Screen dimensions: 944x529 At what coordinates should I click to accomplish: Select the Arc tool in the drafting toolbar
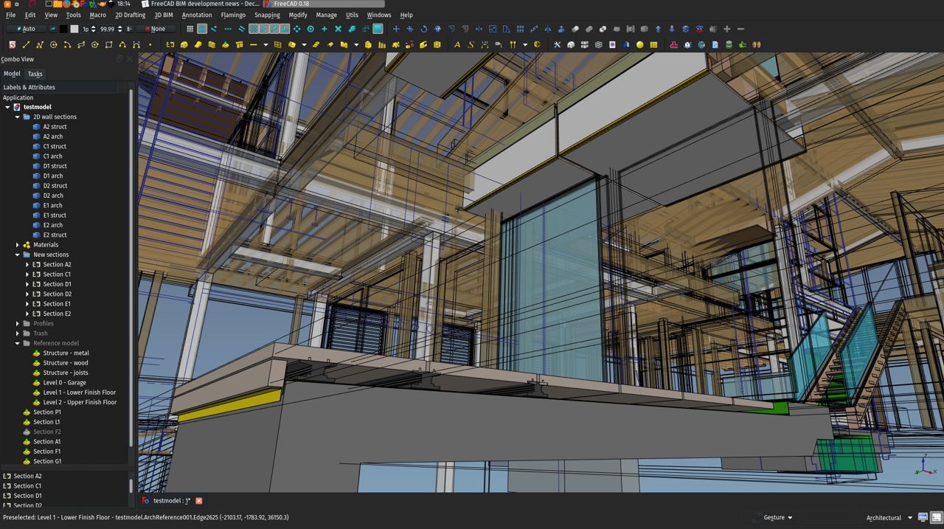point(68,45)
